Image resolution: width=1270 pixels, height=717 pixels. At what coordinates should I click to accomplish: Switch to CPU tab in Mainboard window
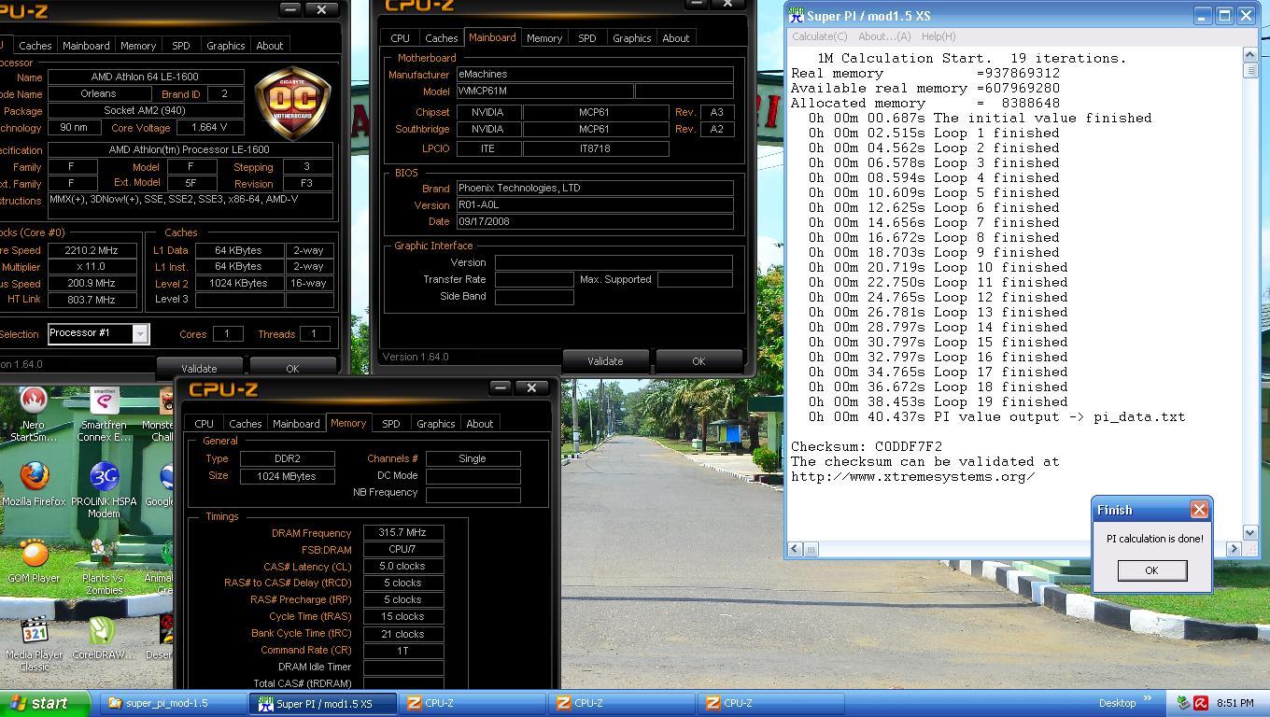[x=400, y=38]
